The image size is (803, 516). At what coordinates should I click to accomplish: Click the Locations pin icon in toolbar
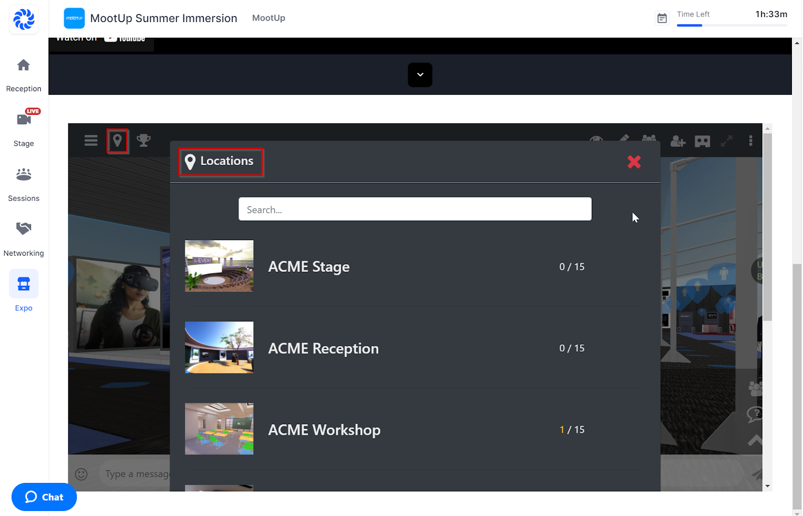pos(117,140)
